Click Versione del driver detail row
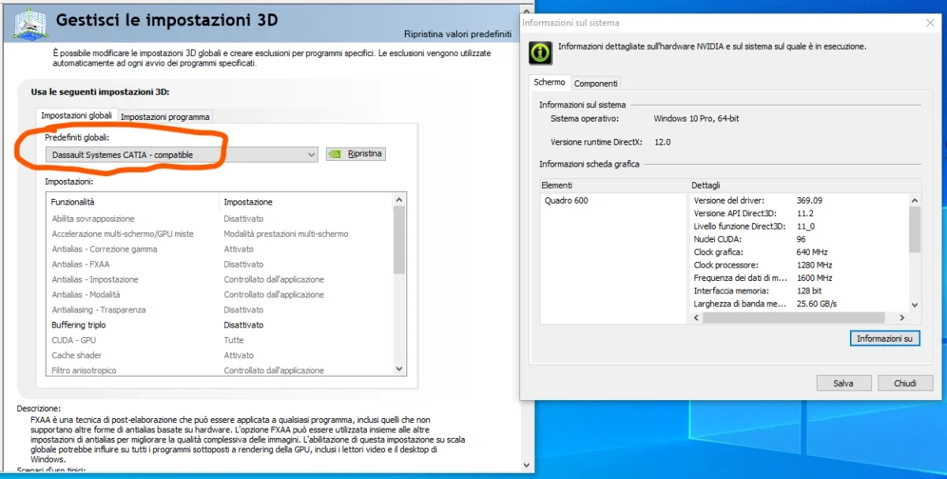 (799, 200)
